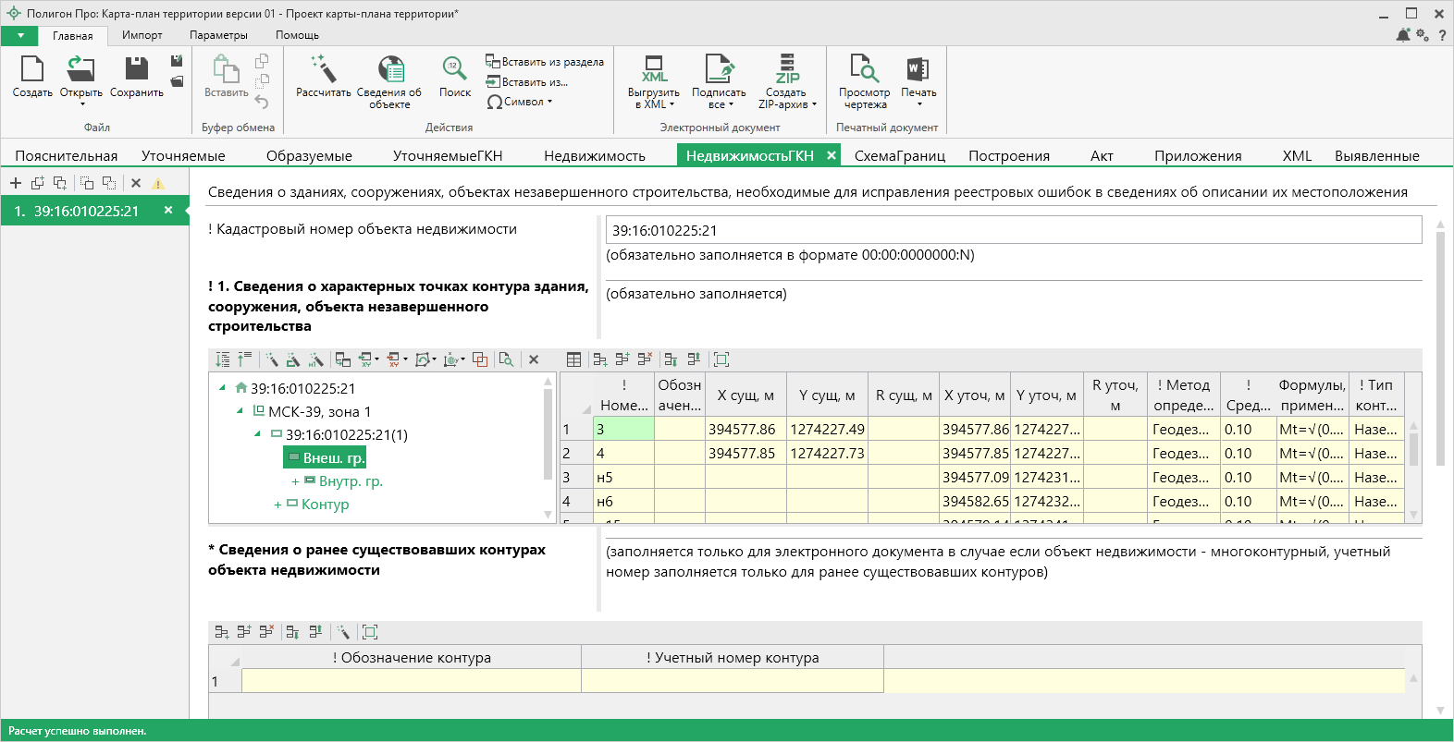Switch to the Импорт ribbon tab
Screen dimensions: 1454x742
pyautogui.click(x=142, y=35)
